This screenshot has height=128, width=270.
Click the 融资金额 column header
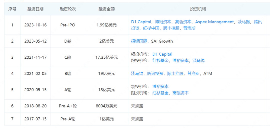tap(106, 9)
